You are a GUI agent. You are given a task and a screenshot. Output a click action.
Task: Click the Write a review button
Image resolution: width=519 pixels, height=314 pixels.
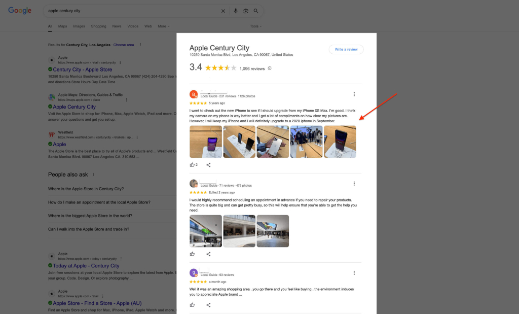pyautogui.click(x=346, y=49)
